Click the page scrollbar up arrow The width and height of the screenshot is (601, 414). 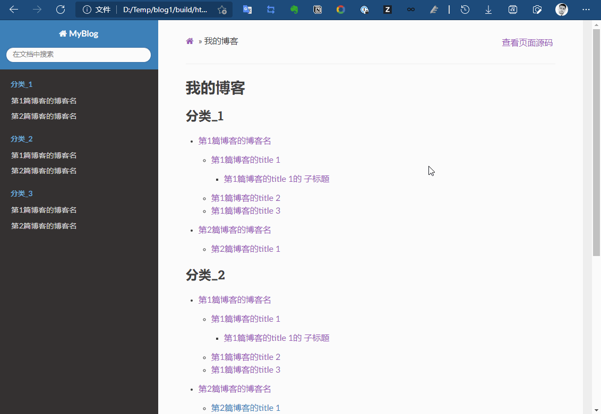pyautogui.click(x=596, y=25)
